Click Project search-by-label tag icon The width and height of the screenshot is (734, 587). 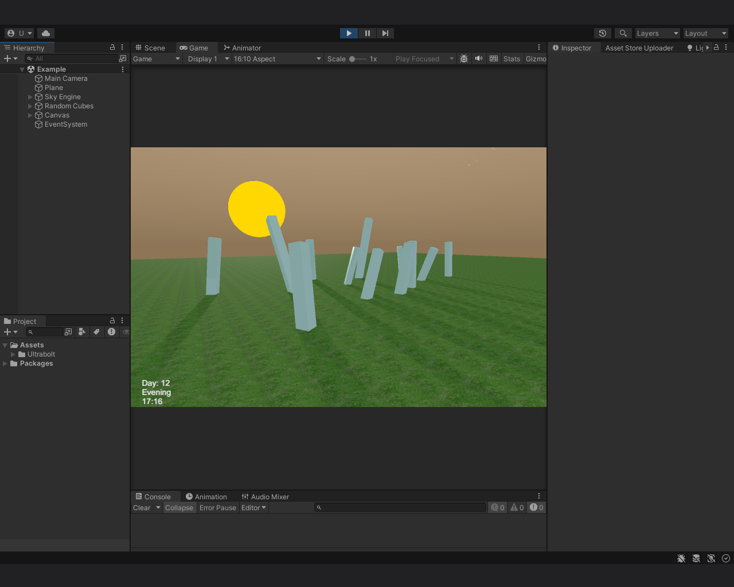pyautogui.click(x=96, y=332)
